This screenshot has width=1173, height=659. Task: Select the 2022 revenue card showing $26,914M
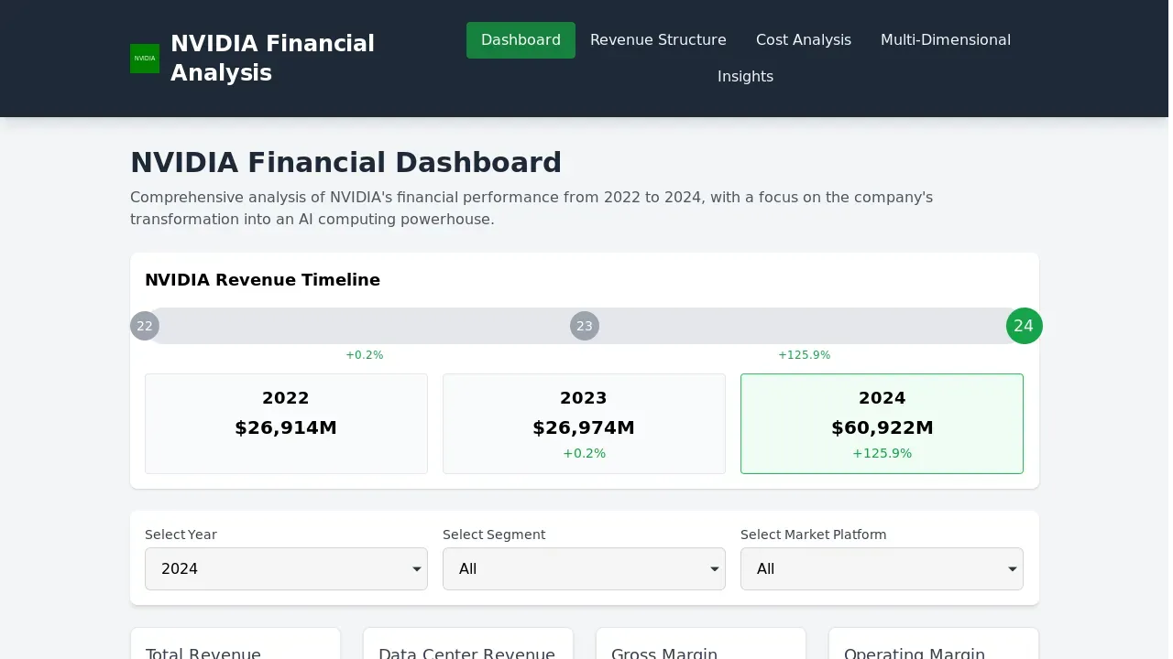point(286,423)
